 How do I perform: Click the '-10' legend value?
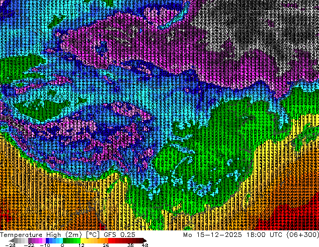[45, 245]
